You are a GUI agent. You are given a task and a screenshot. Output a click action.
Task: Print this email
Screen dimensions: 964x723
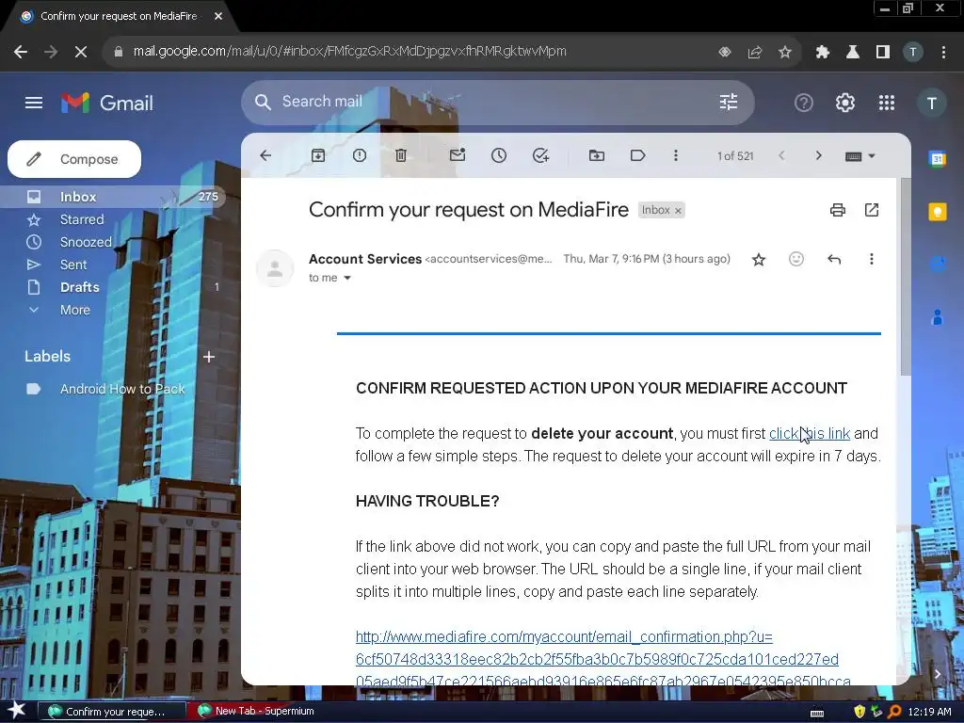click(837, 210)
